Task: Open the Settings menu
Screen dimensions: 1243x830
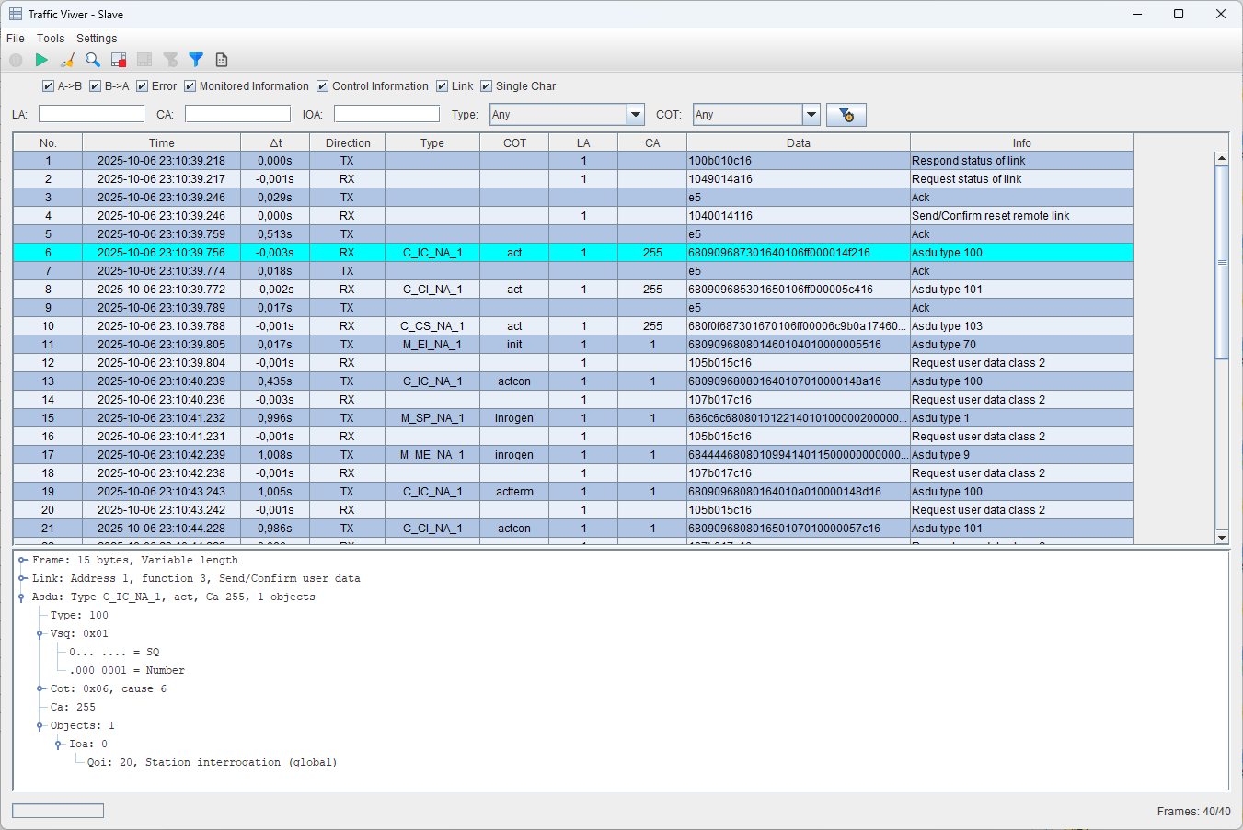Action: pos(97,39)
